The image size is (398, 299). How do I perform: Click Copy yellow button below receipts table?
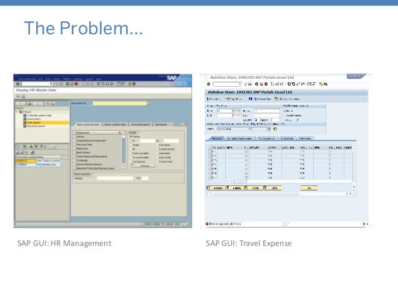click(x=253, y=188)
